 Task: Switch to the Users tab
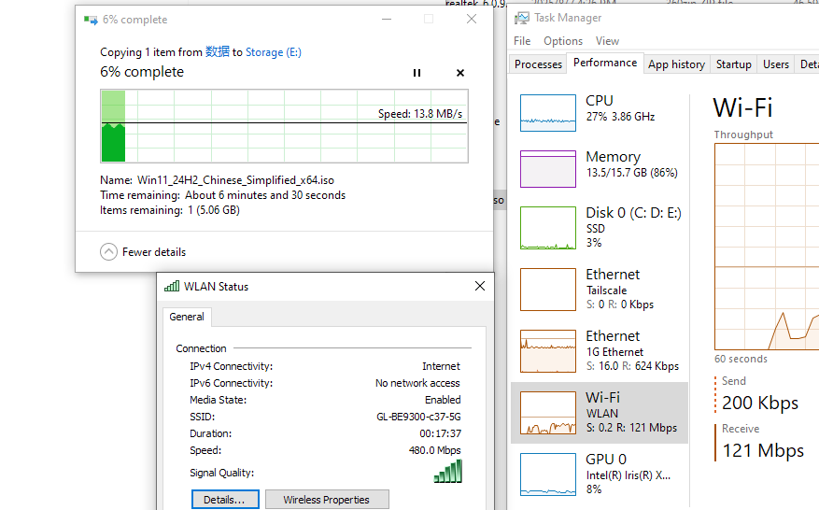776,64
